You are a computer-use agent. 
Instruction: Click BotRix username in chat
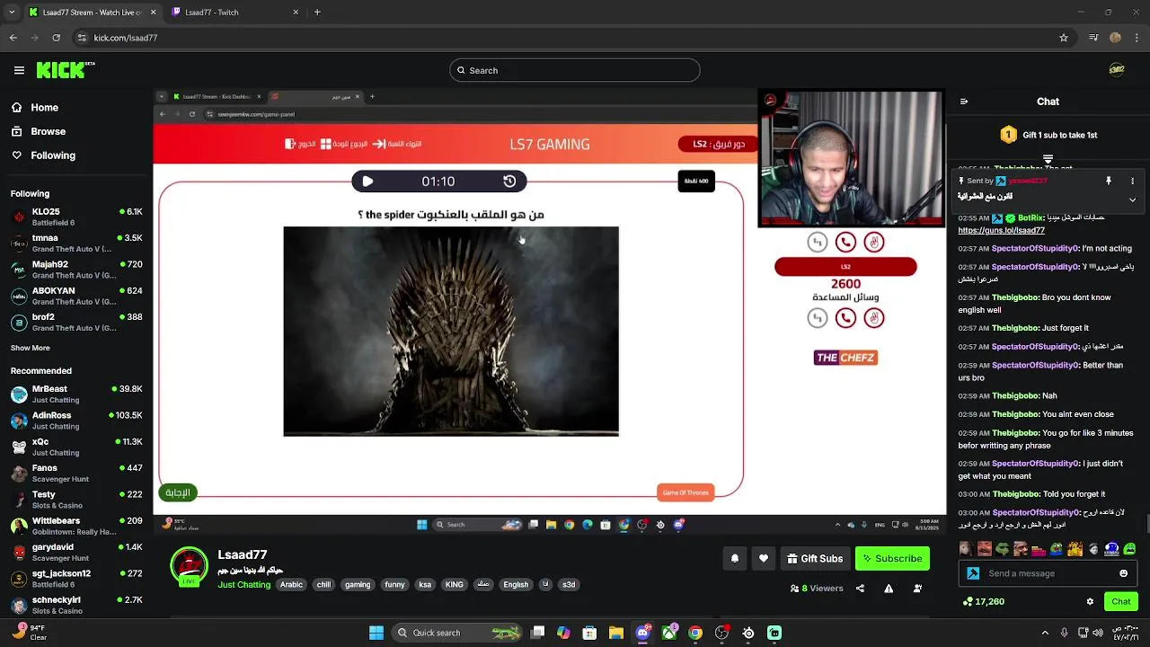click(1031, 217)
